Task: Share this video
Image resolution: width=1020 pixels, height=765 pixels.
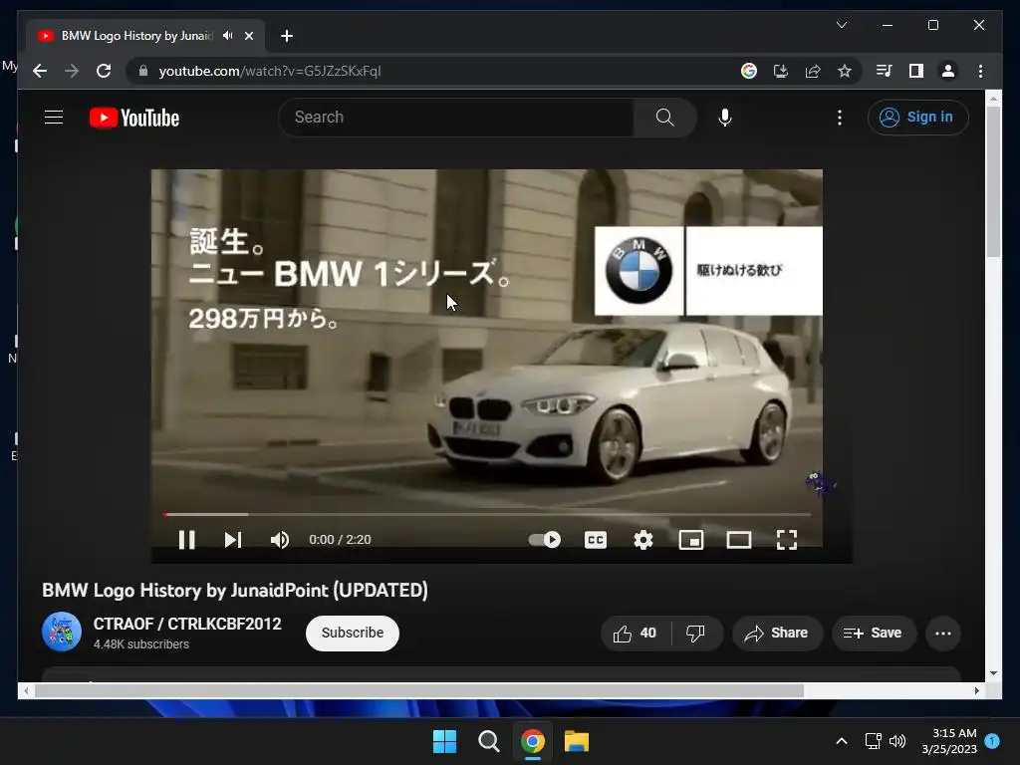Action: [777, 633]
